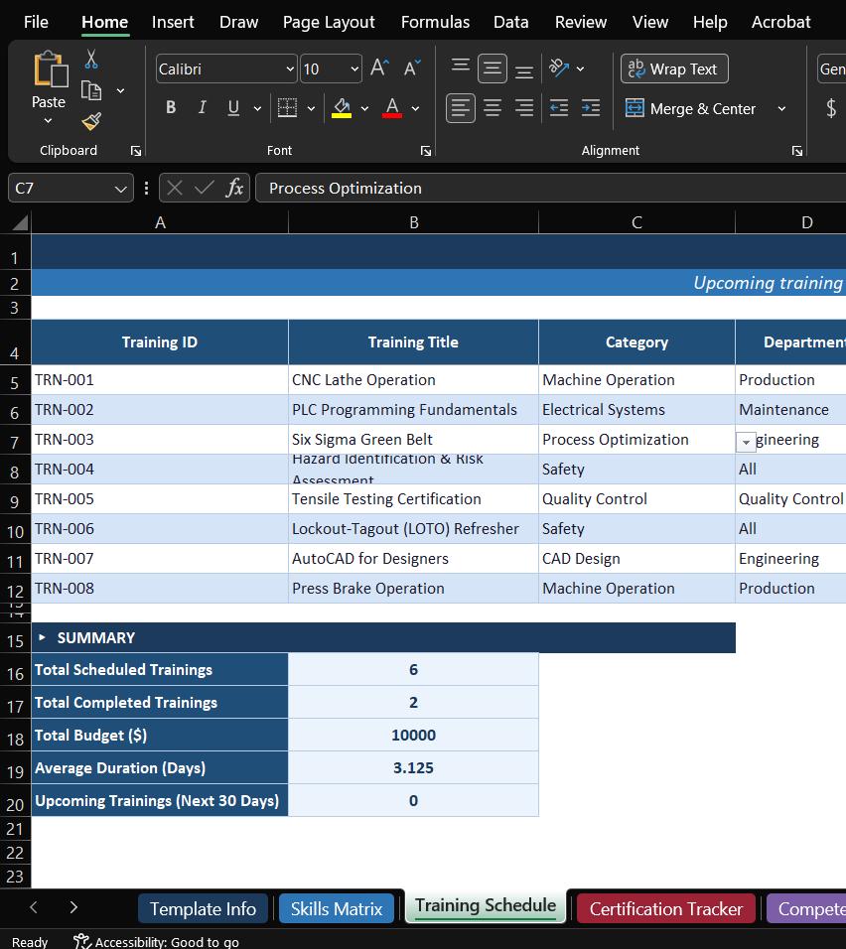Click the Cut scissors icon
Viewport: 846px width, 949px height.
point(91,59)
